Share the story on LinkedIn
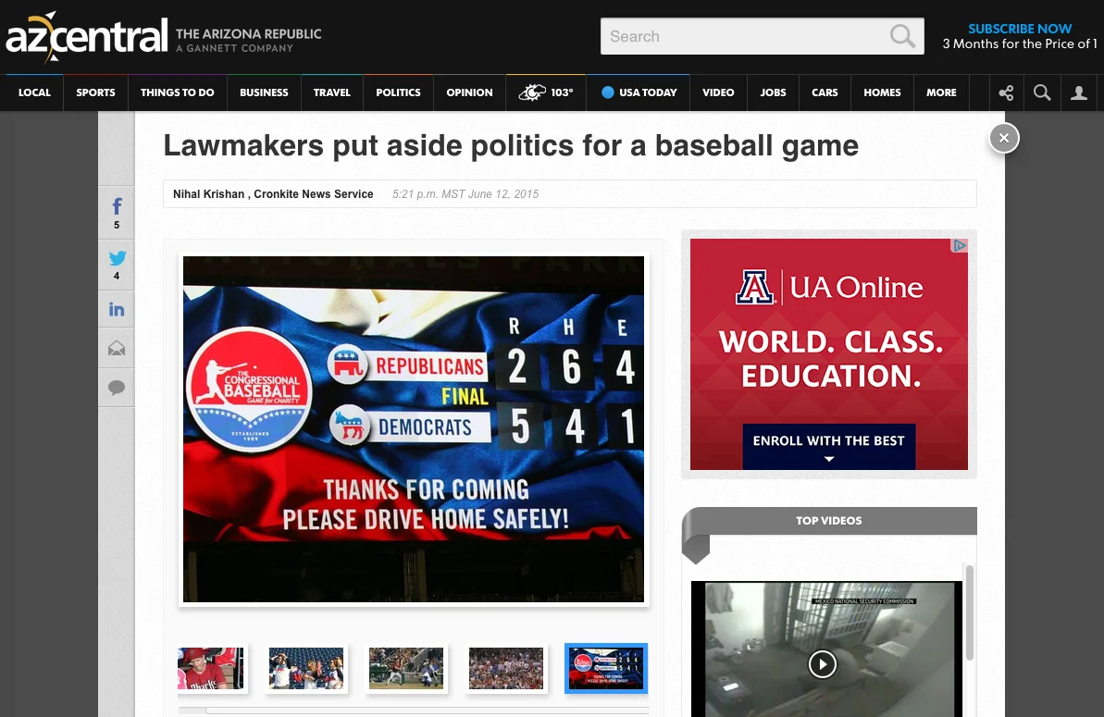This screenshot has width=1104, height=717. tap(117, 309)
